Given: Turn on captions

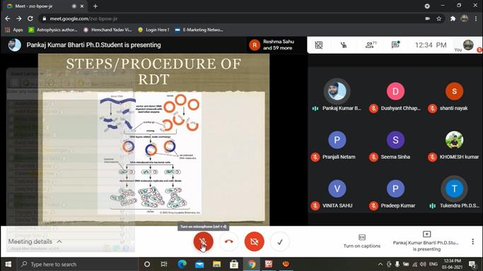Looking at the screenshot, I should click(362, 241).
